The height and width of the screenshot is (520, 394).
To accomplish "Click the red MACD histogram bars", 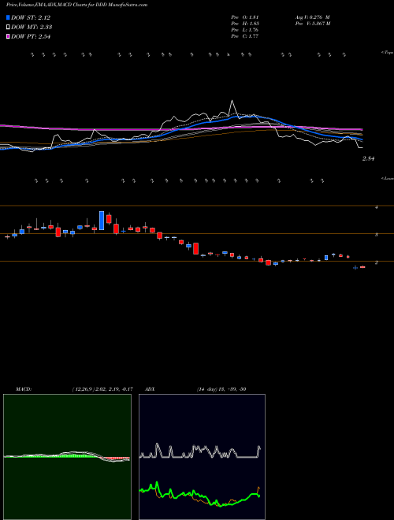I will click(115, 459).
